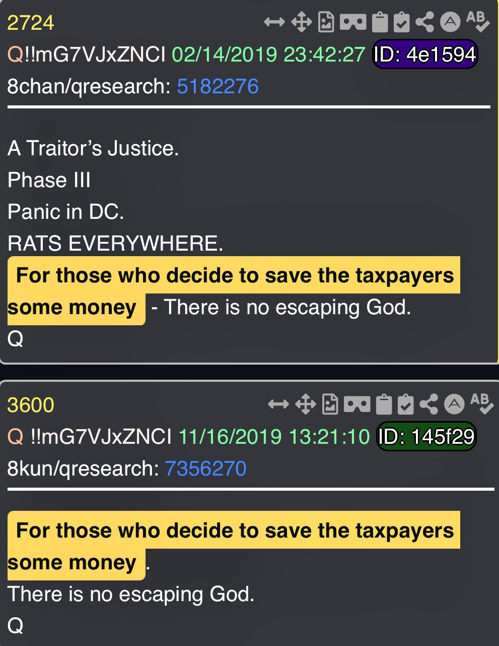The image size is (499, 646).
Task: Click the four-way move icon on post 2724
Action: [301, 22]
